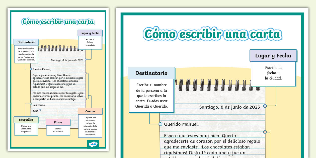The height and width of the screenshot is (158, 316).
Task: Click the Twinkl logo icon
Action: click(x=93, y=144)
